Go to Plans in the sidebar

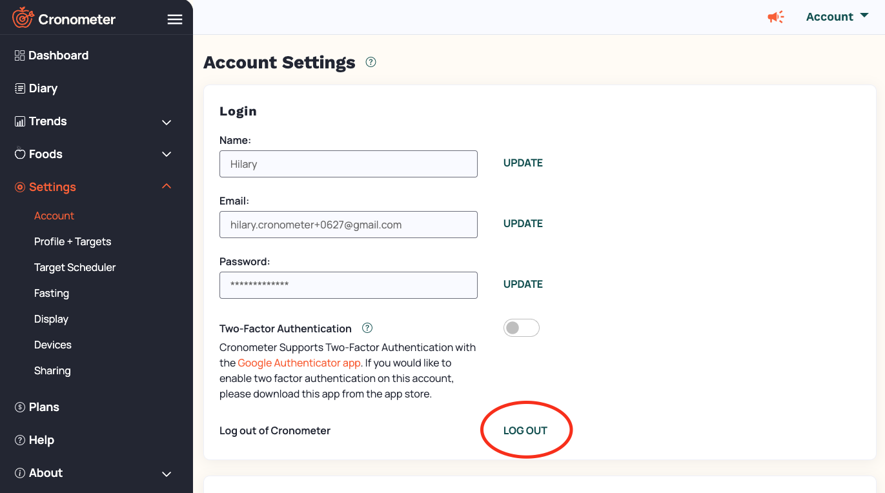click(x=44, y=407)
